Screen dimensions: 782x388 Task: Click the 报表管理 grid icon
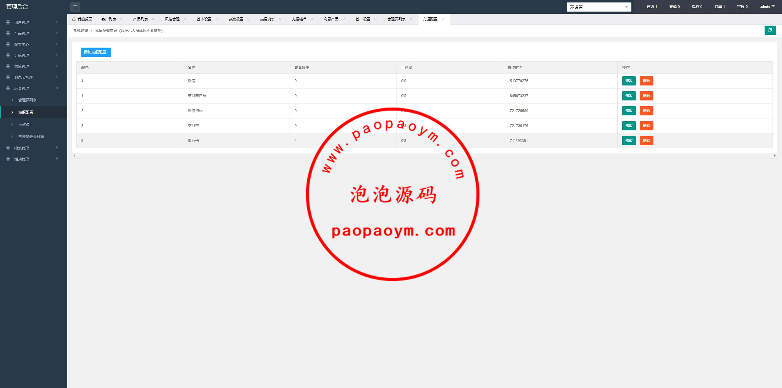click(x=8, y=148)
